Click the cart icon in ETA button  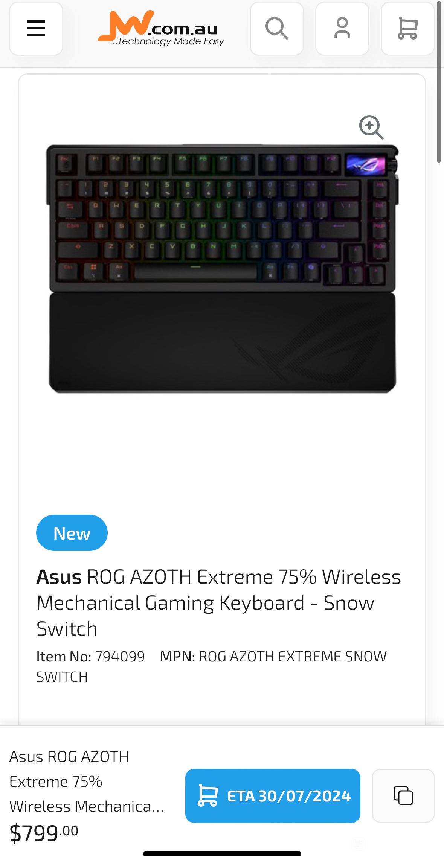tap(208, 795)
